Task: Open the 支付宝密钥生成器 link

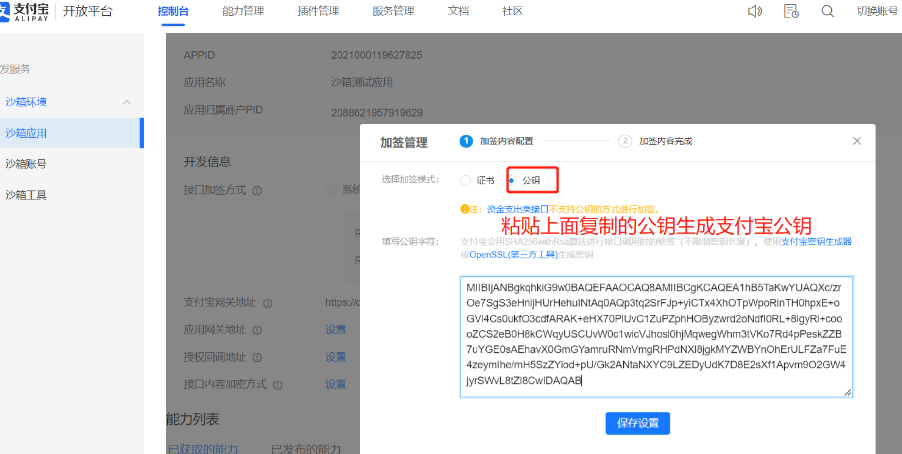Action: click(x=816, y=242)
